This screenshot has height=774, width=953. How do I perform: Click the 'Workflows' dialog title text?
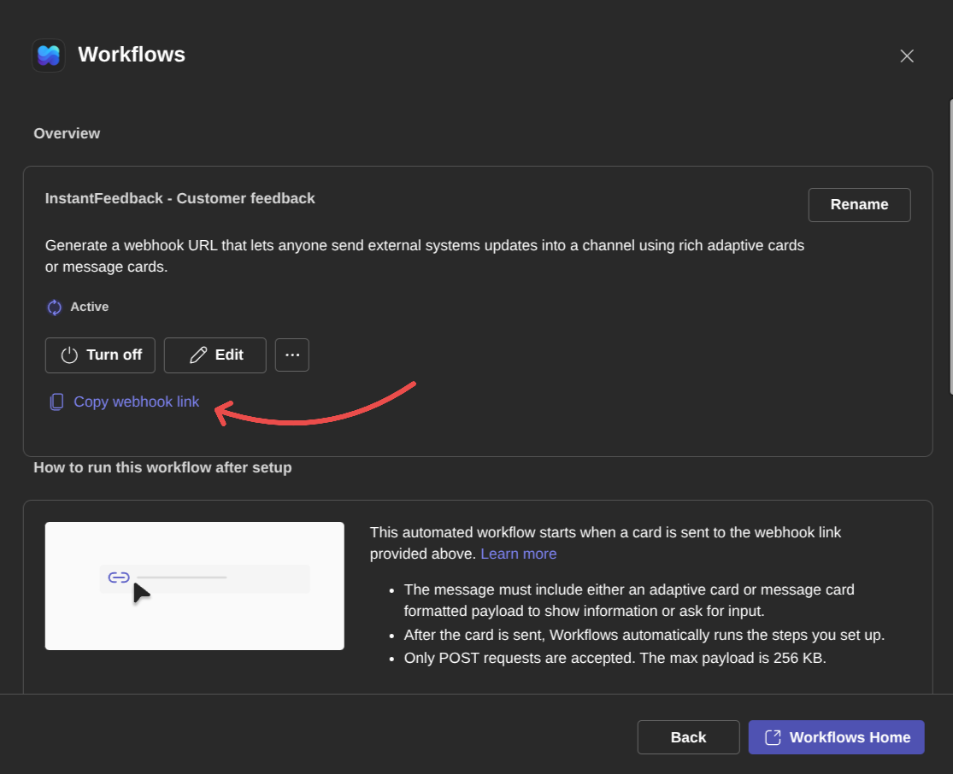[132, 55]
